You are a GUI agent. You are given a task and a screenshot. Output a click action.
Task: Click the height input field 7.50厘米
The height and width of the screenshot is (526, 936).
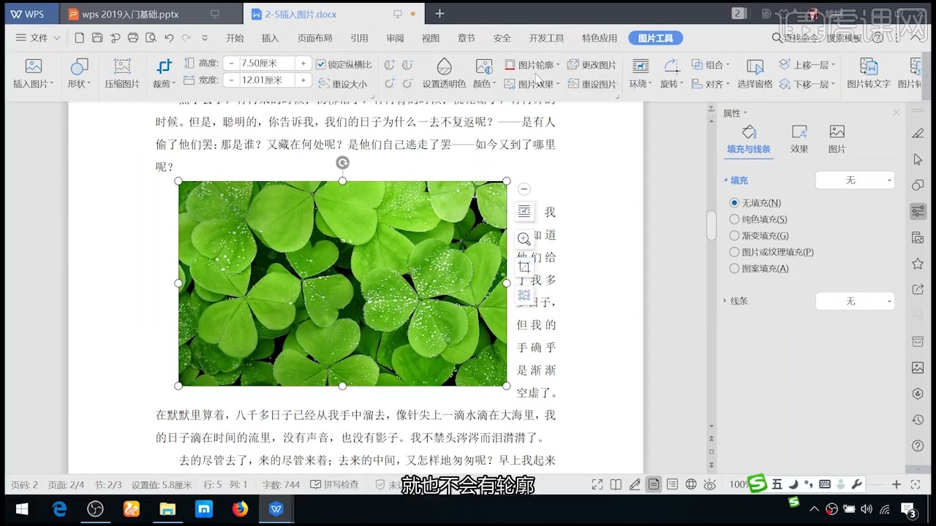[x=266, y=64]
